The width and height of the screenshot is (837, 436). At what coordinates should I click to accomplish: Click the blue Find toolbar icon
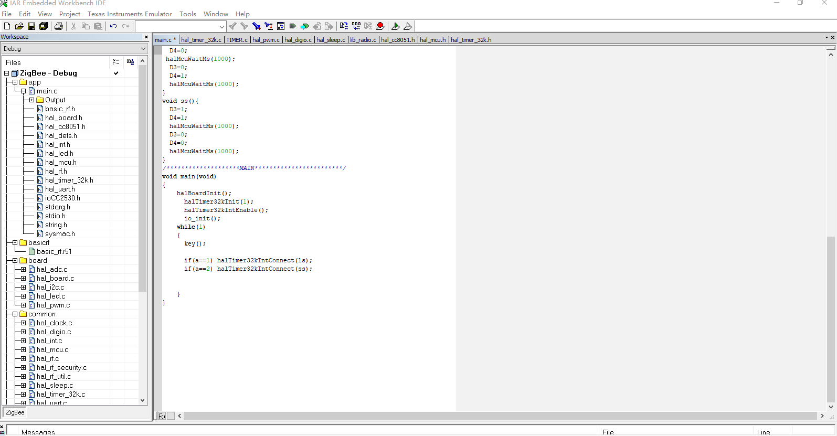[257, 26]
